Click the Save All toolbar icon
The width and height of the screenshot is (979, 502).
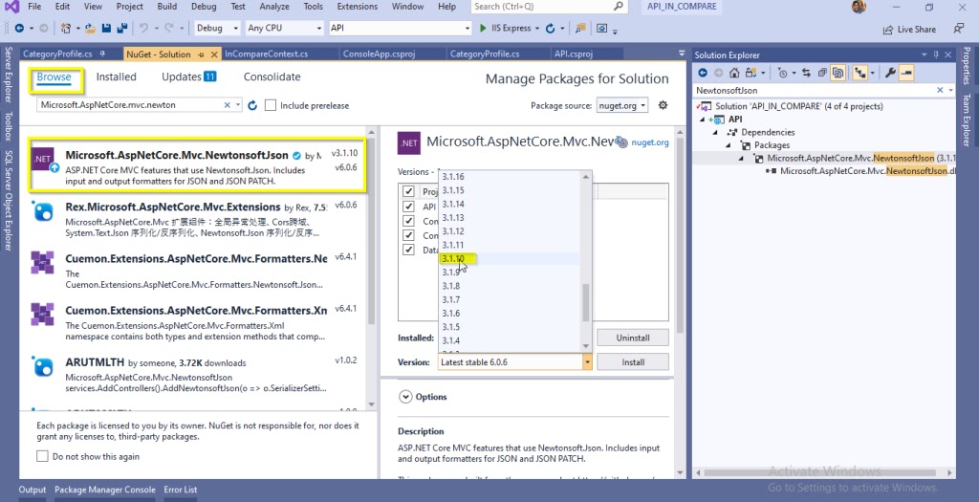(x=121, y=28)
